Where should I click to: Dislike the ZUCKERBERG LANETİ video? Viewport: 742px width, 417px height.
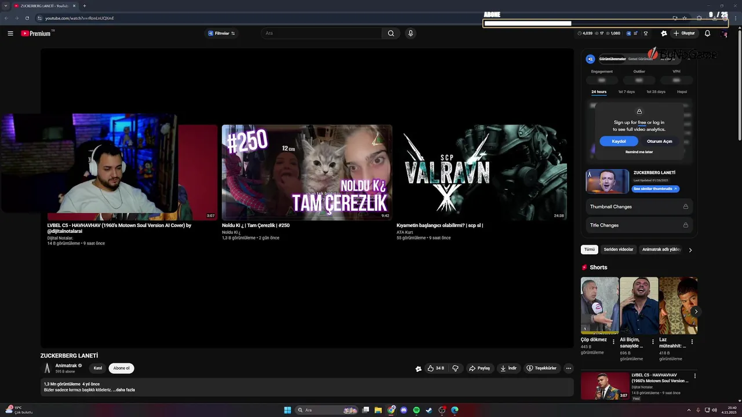455,368
